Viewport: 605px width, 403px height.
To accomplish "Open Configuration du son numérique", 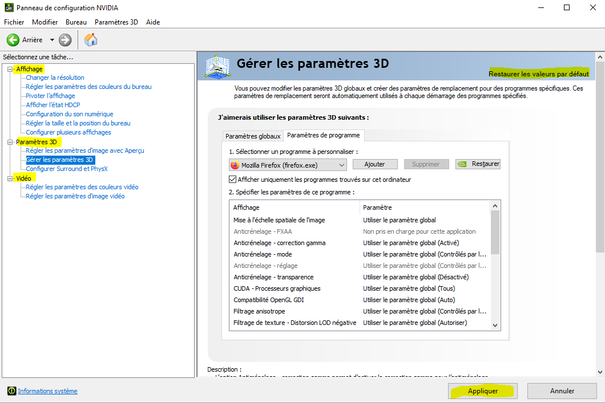I will [70, 114].
